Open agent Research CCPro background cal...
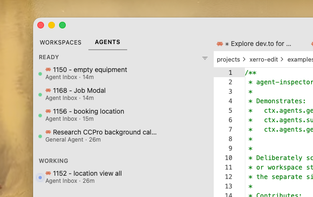313x197 pixels. [105, 132]
